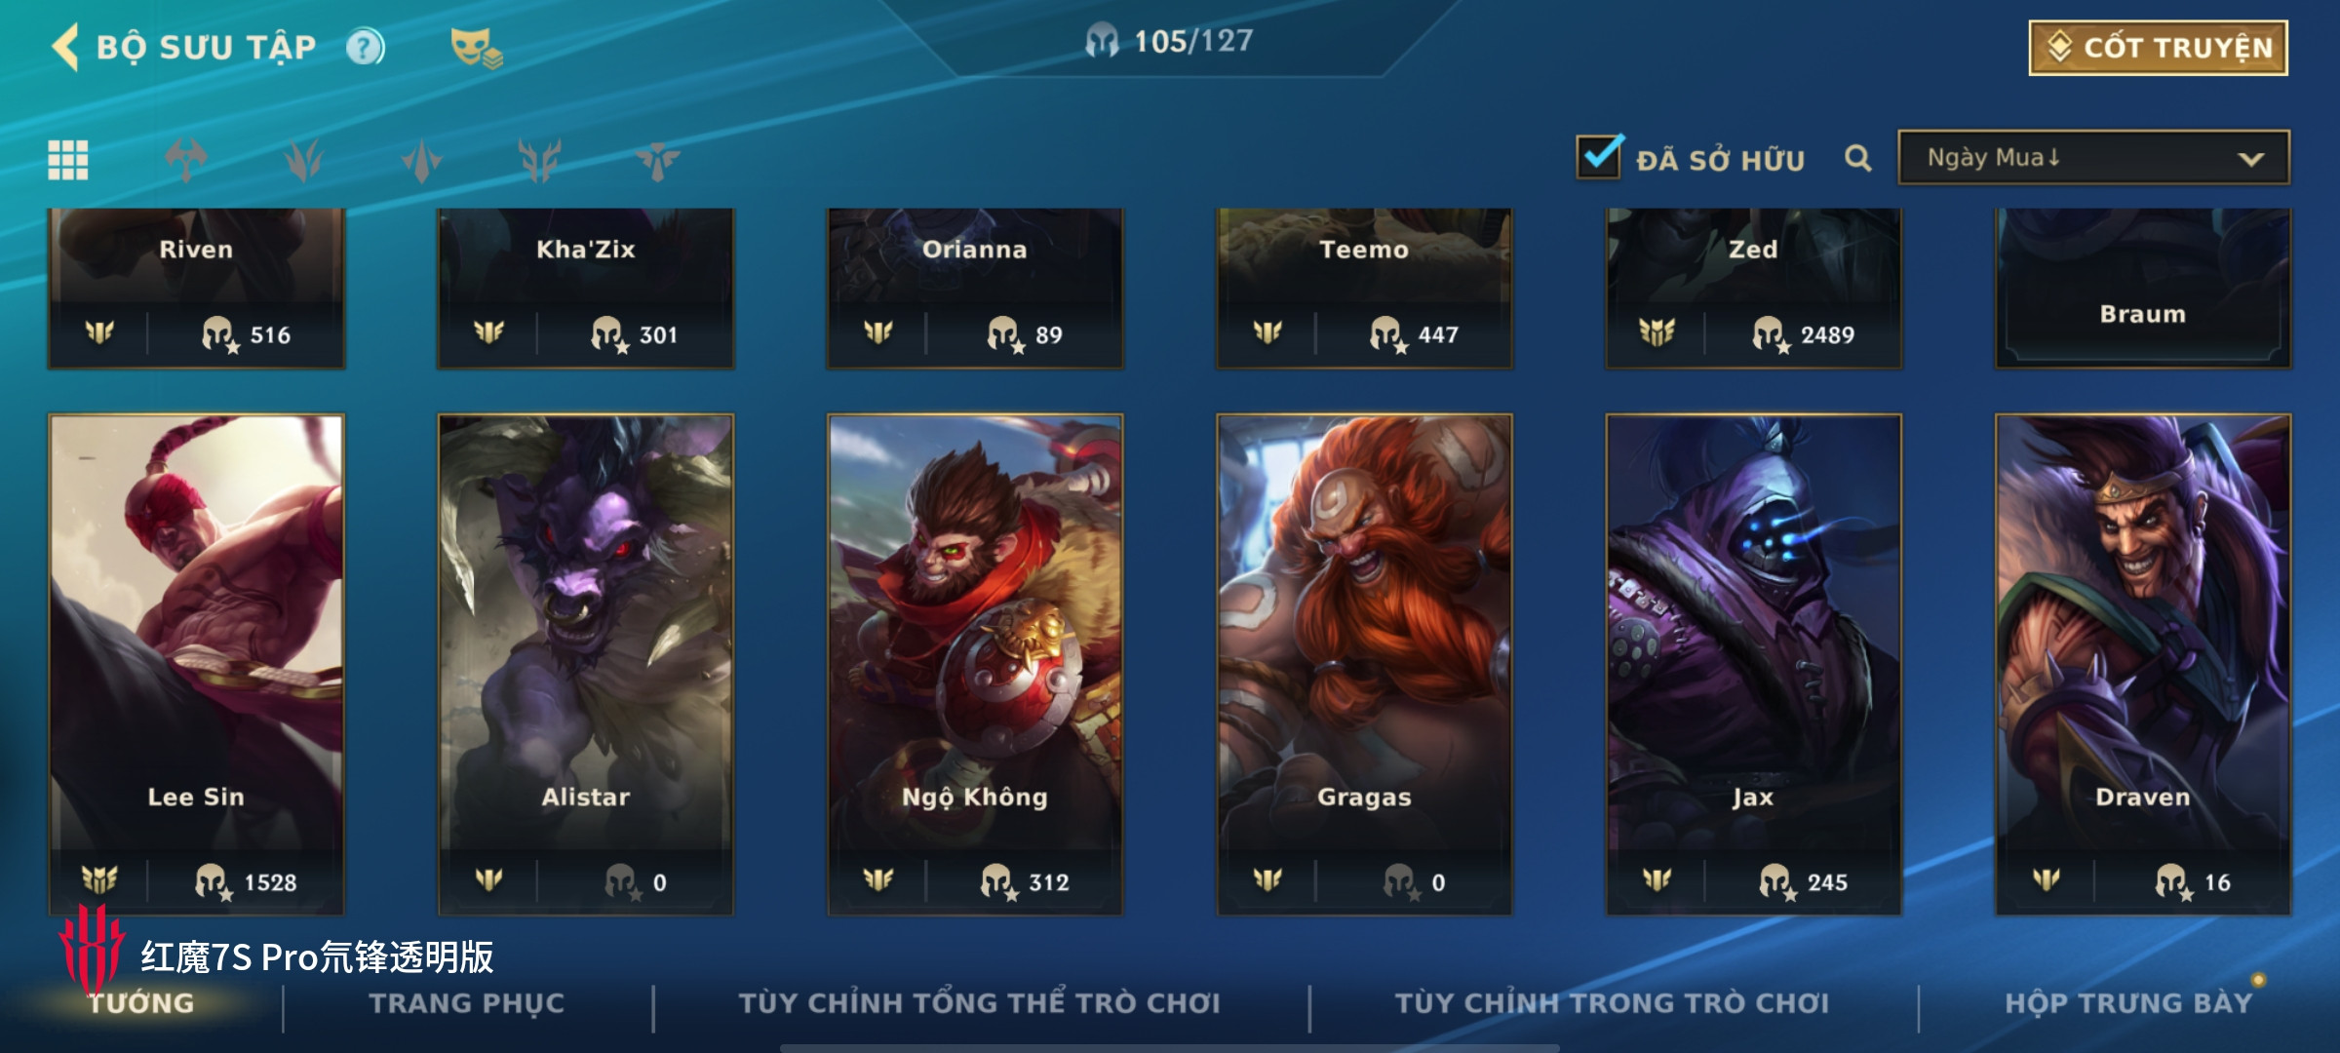Select the Ngộ Không champion card

(x=975, y=665)
